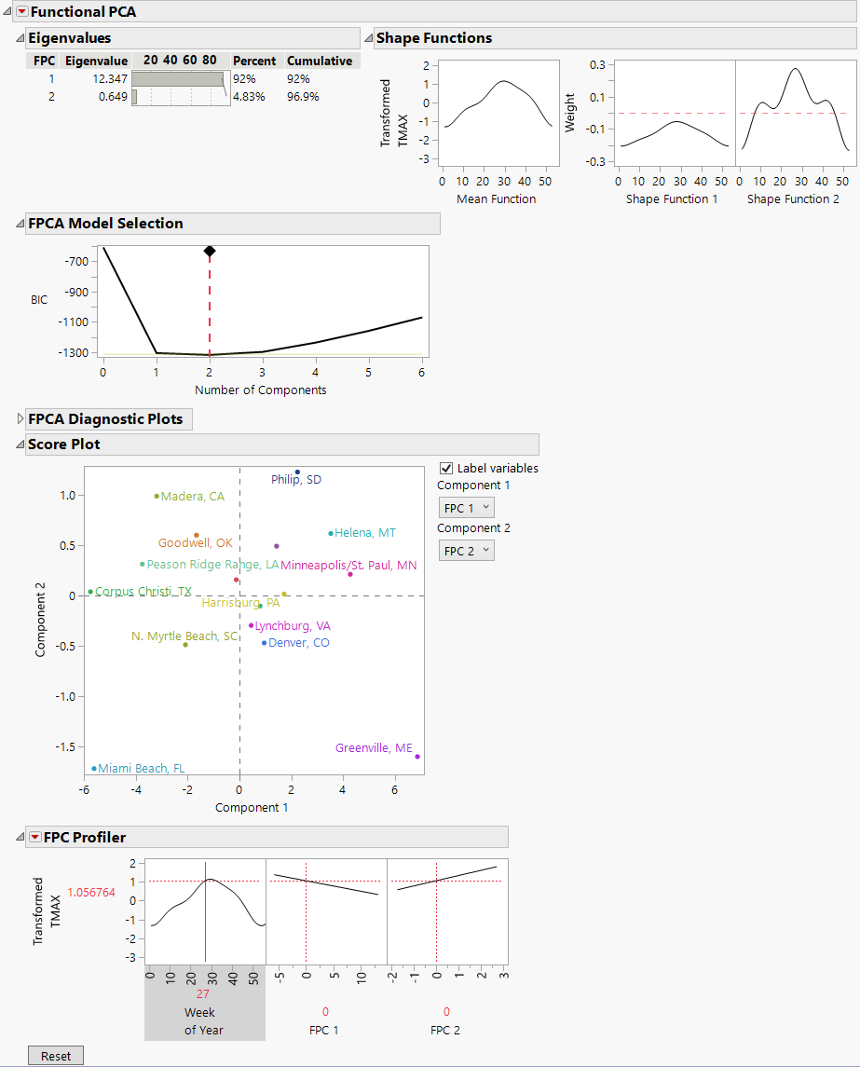Screen dimensions: 860x1067
Task: Select the Philip, SD point in the Score Plot
Action: [x=296, y=471]
